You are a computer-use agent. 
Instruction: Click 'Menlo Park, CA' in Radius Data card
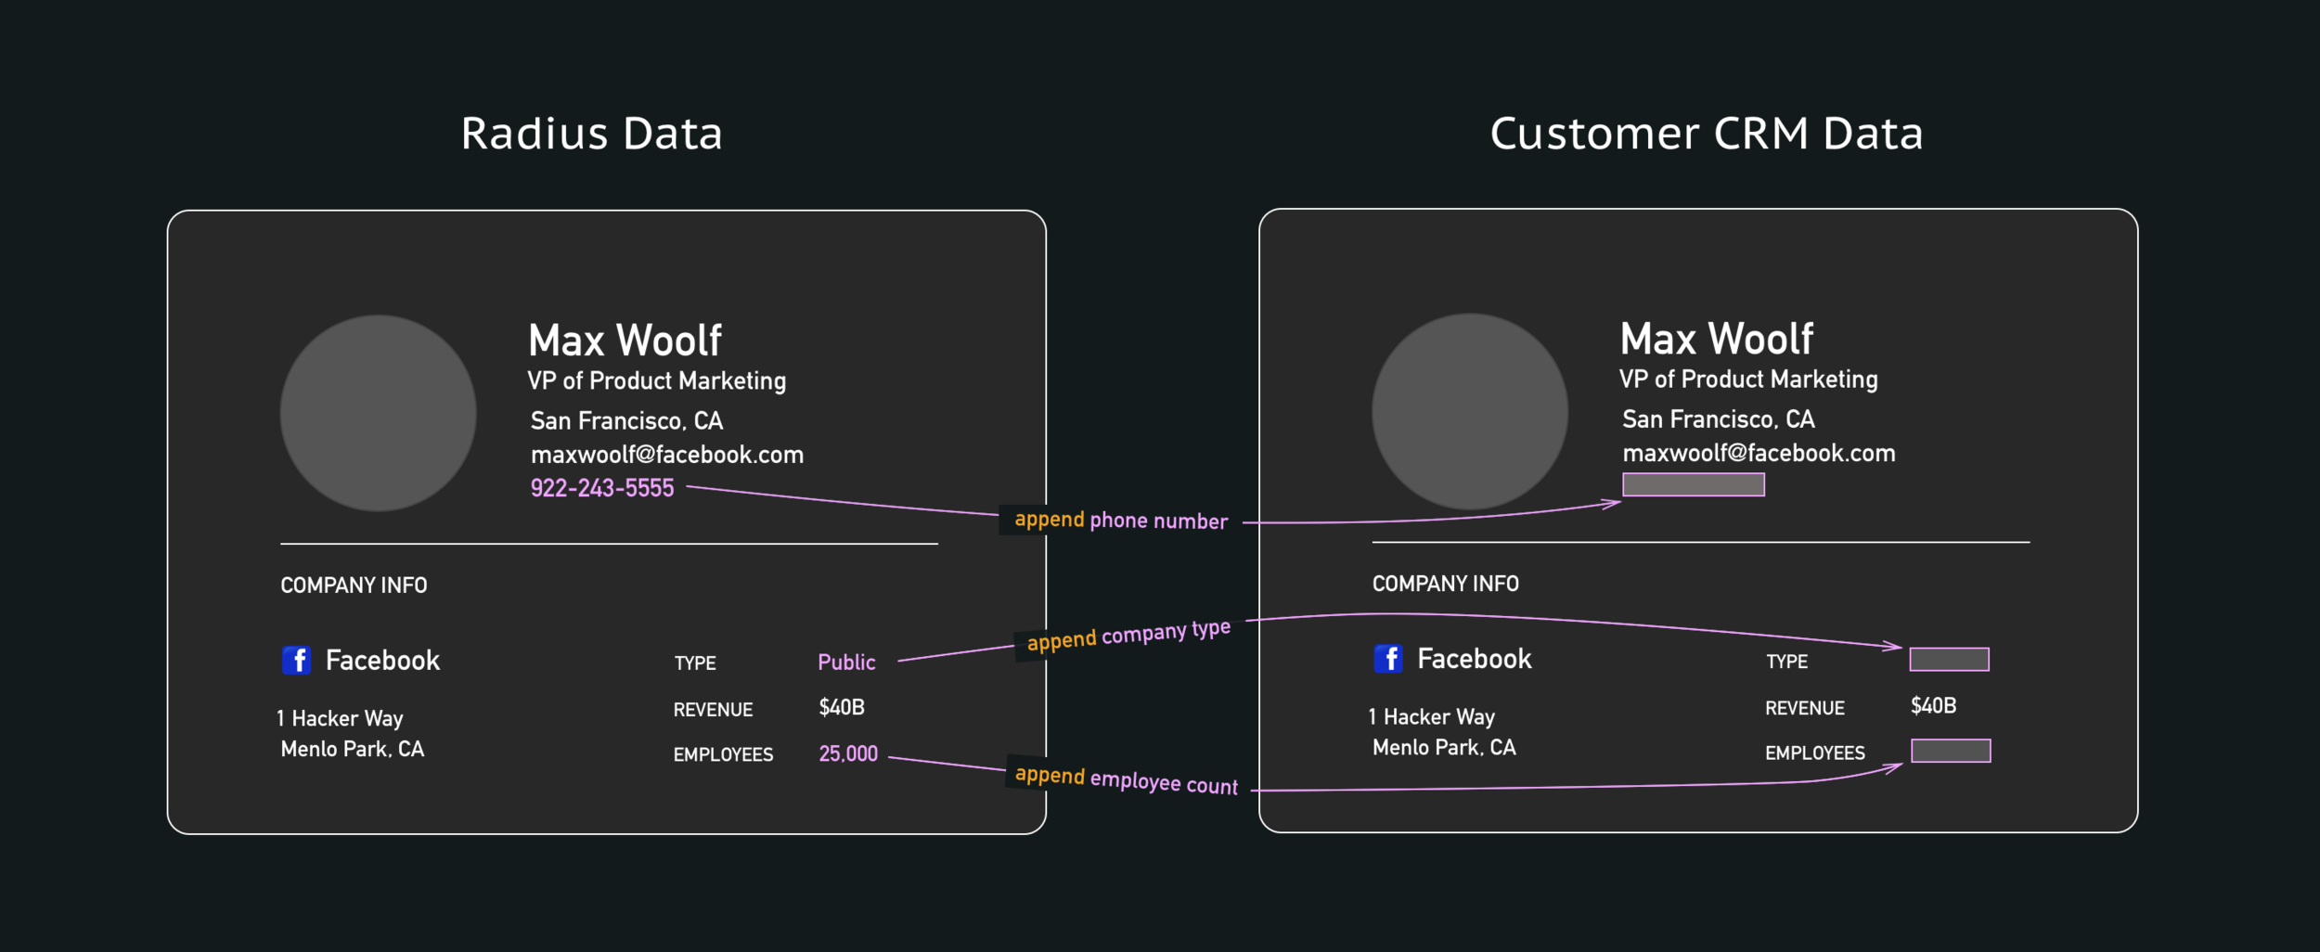(x=352, y=750)
